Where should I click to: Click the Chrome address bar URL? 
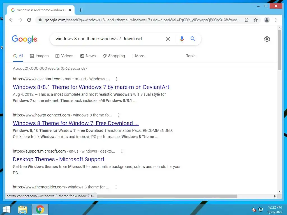pyautogui.click(x=142, y=20)
